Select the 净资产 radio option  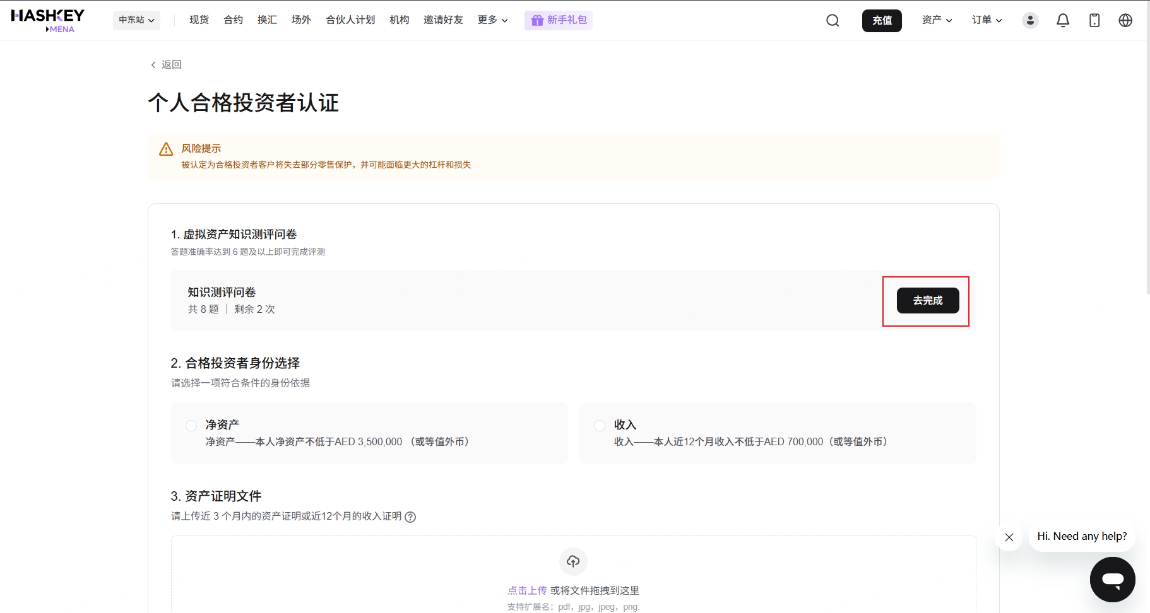tap(191, 426)
